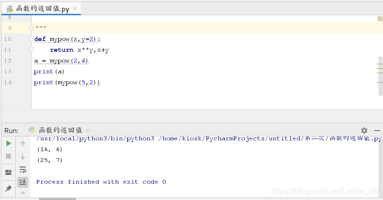Click line number 14 in the gutter
This screenshot has width=383, height=200.
7,82
